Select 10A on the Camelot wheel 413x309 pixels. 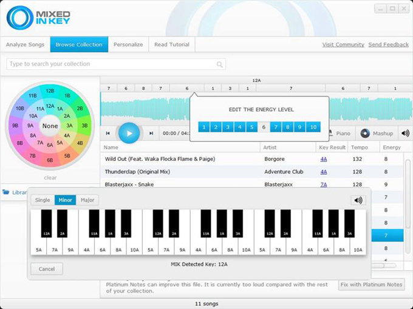[x=33, y=116]
